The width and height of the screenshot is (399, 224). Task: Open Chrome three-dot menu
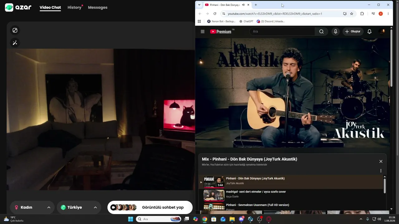coord(388,14)
